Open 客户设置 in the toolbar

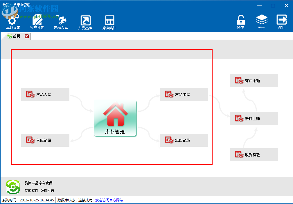pyautogui.click(x=37, y=22)
